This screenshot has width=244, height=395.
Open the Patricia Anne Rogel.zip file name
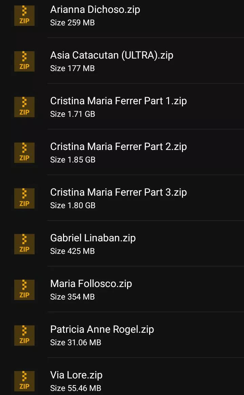click(x=102, y=329)
